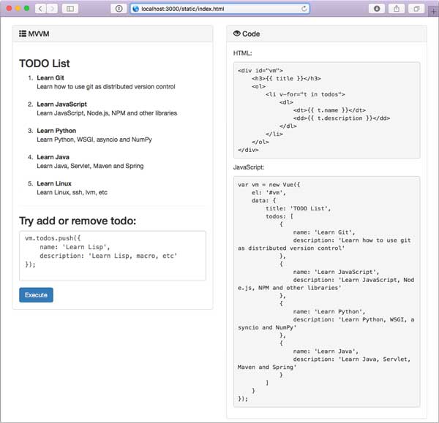Open the site information icon
The width and height of the screenshot is (439, 423).
[119, 9]
